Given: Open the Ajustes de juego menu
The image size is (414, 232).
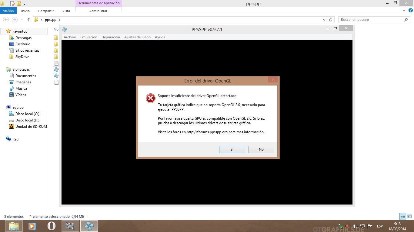Looking at the screenshot, I should [137, 37].
